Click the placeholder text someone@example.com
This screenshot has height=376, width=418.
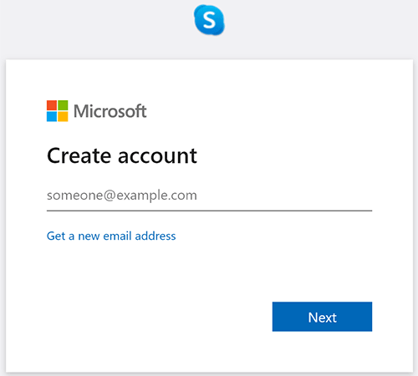[122, 196]
